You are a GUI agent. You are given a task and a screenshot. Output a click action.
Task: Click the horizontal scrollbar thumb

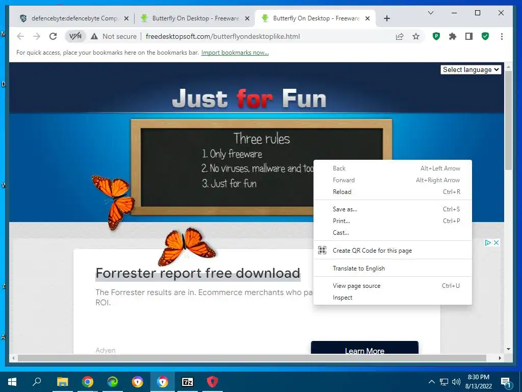252,358
